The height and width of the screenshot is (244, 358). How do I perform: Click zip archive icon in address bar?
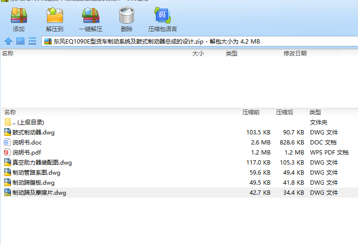click(48, 42)
